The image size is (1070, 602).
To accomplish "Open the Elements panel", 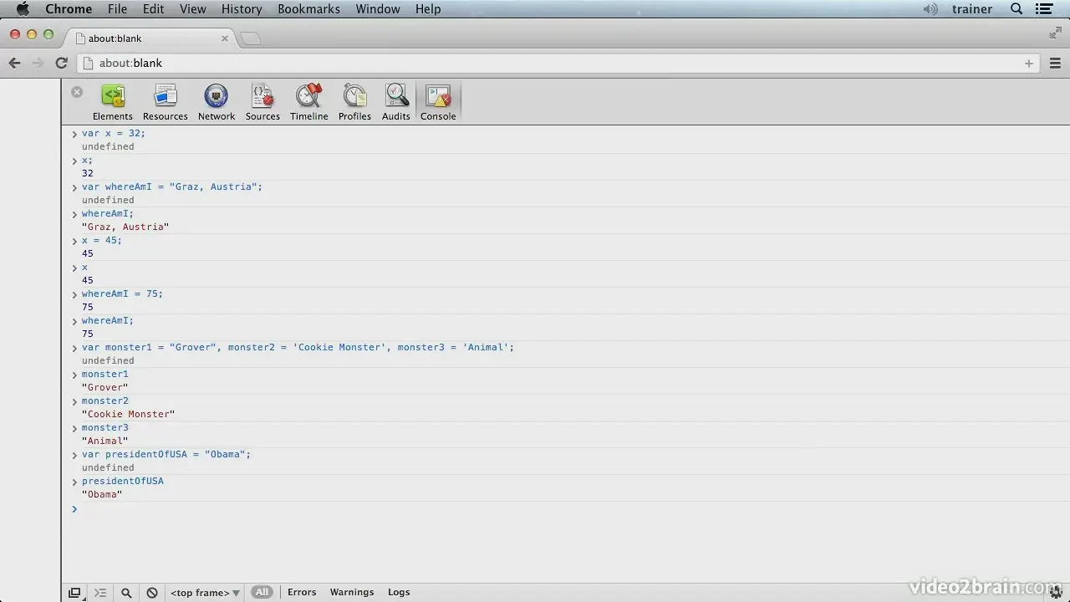I will [x=113, y=103].
